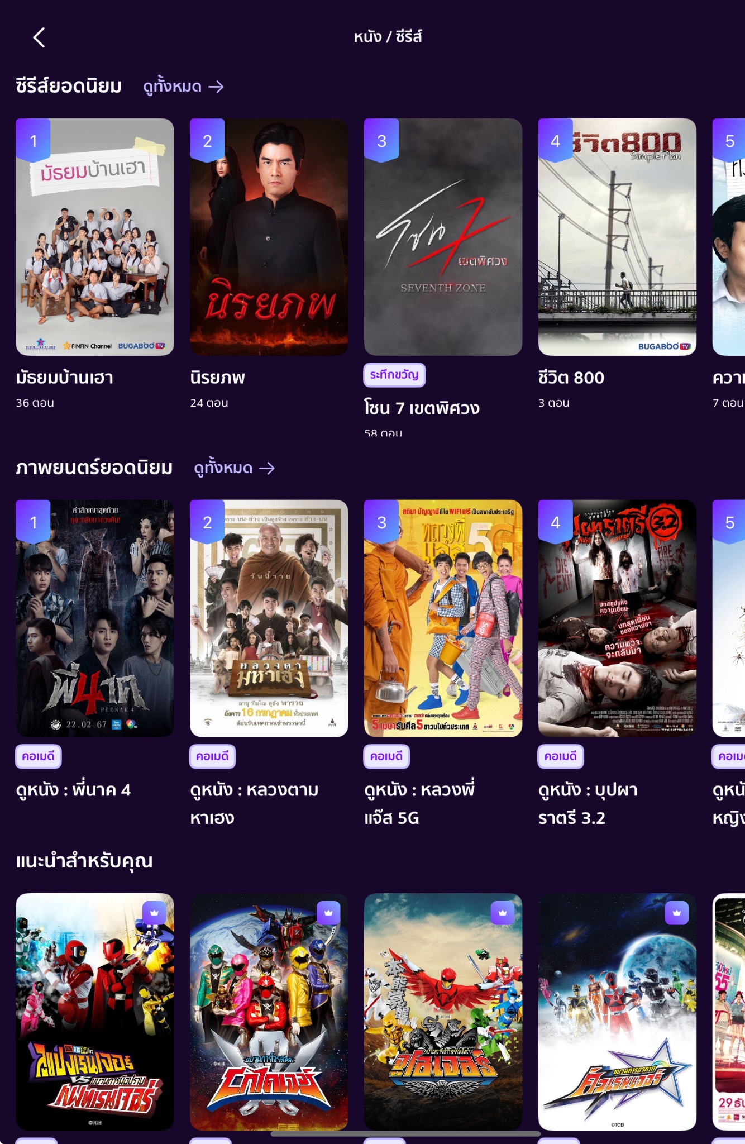Select คอมเมดี tag under พี่นาค 4
Screen dimensions: 745x1144
pyautogui.click(x=38, y=756)
